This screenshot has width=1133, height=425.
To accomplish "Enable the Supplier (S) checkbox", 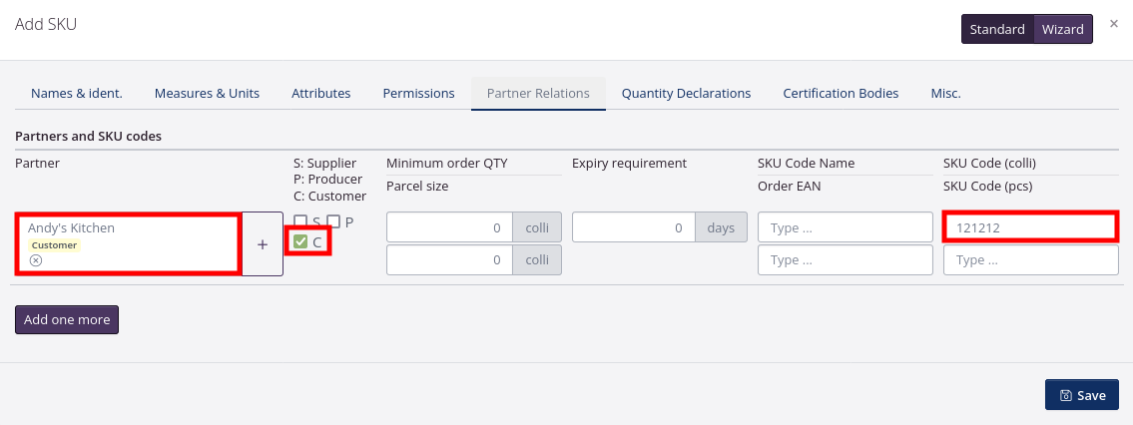I will 300,221.
